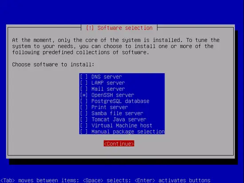Select the 'Mail server' label text
Screen dimensions: 244x183
pos(108,89)
